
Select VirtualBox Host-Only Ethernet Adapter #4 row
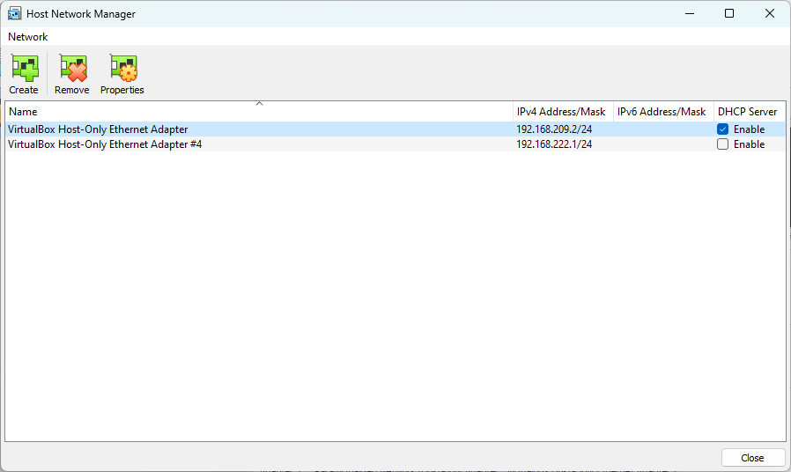[395, 144]
